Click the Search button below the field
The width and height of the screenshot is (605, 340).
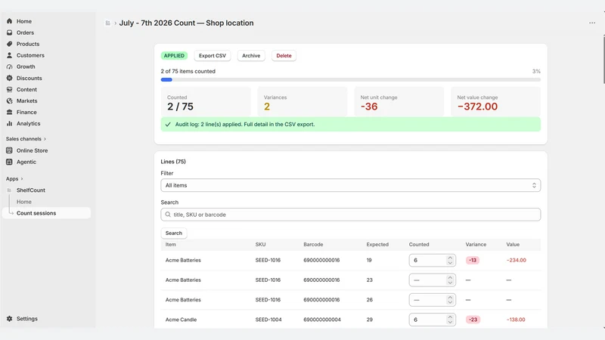point(174,233)
